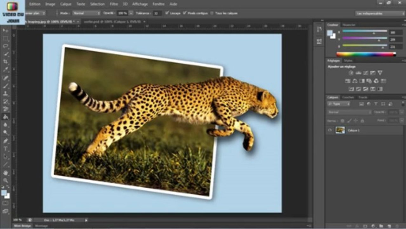The image size is (406, 229).
Task: Switch to the Styles tab
Action: [348, 60]
